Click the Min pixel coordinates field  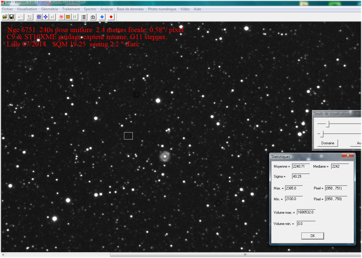[x=336, y=199]
